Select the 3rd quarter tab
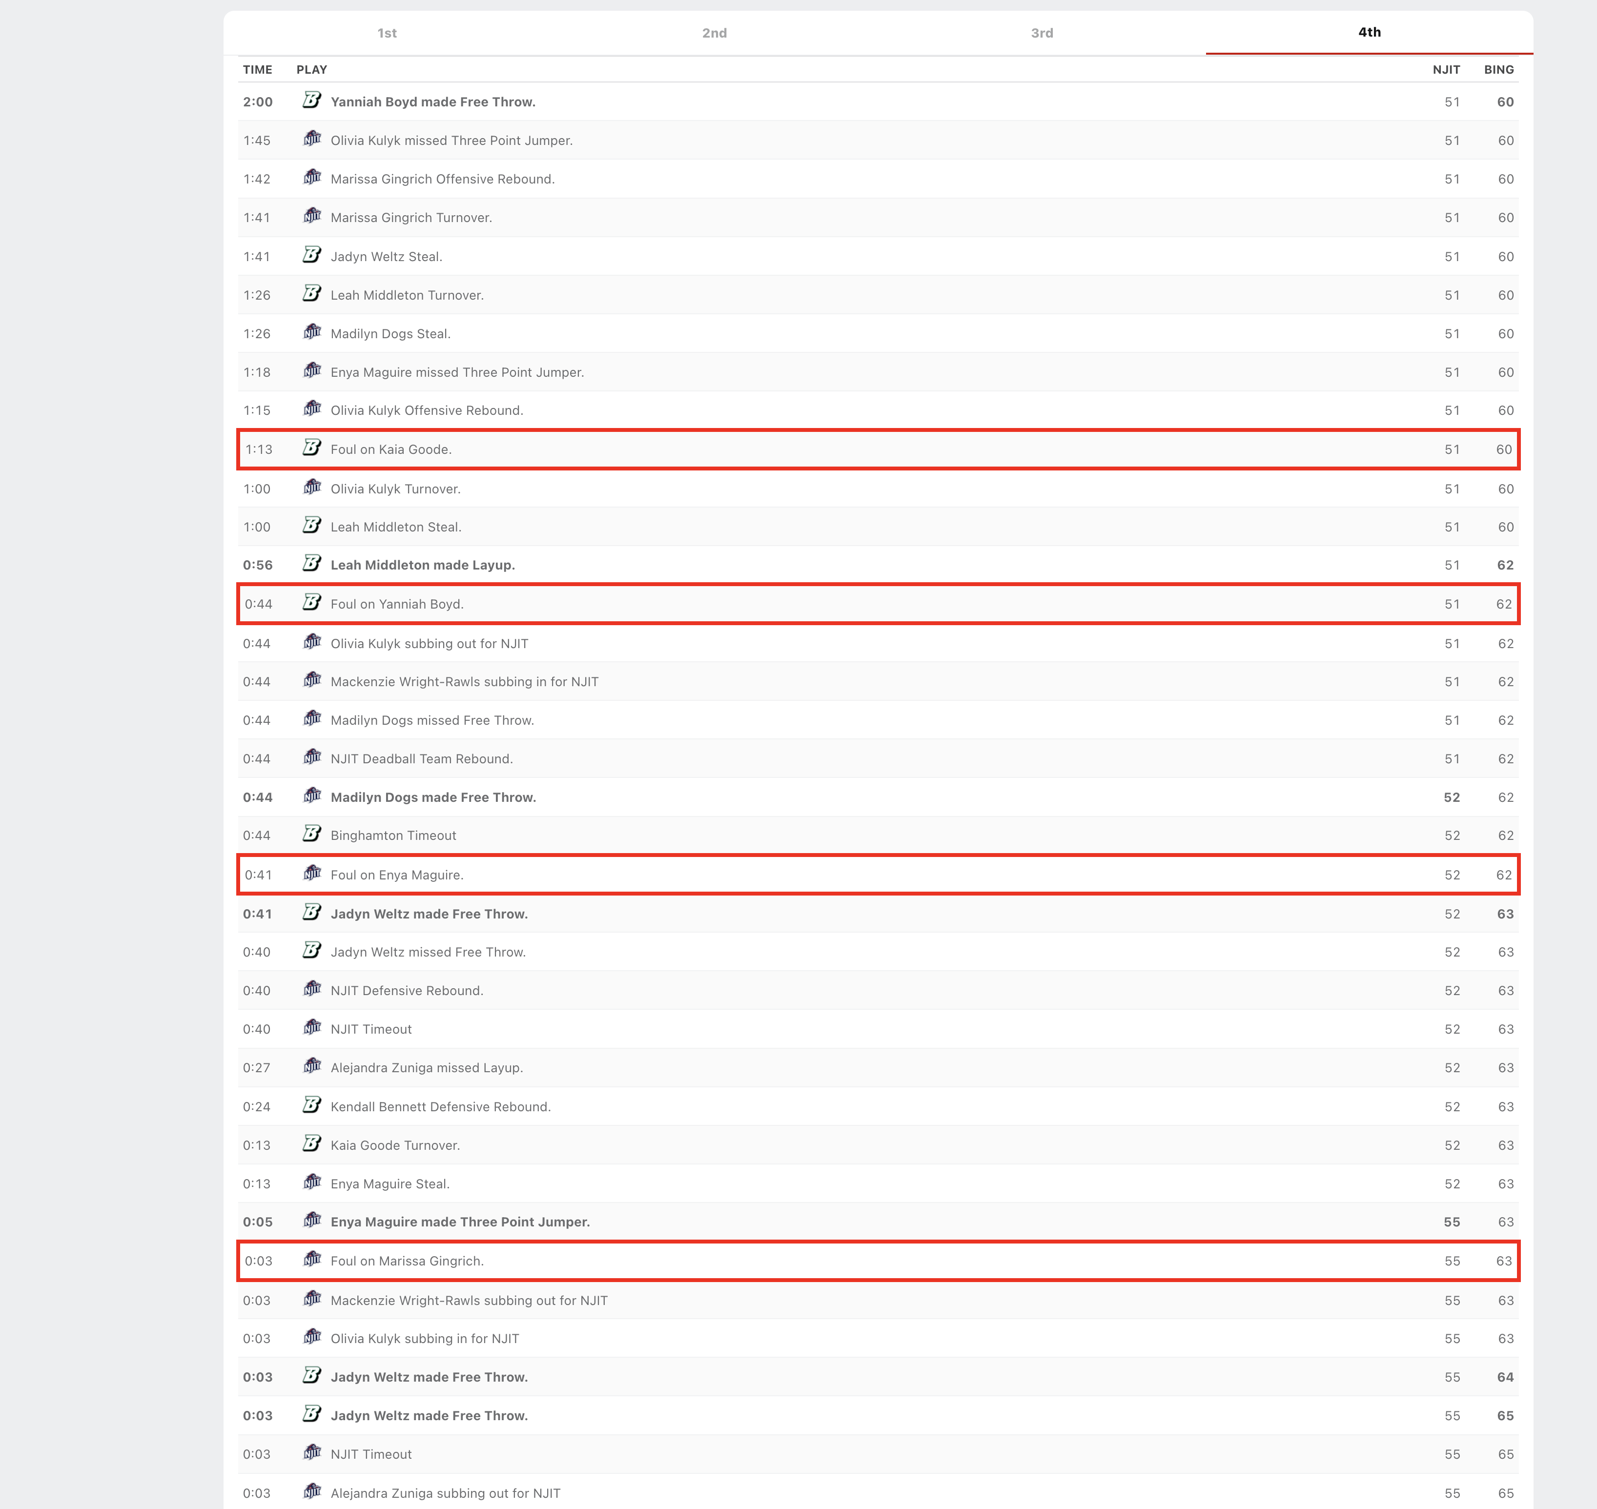 point(1042,33)
